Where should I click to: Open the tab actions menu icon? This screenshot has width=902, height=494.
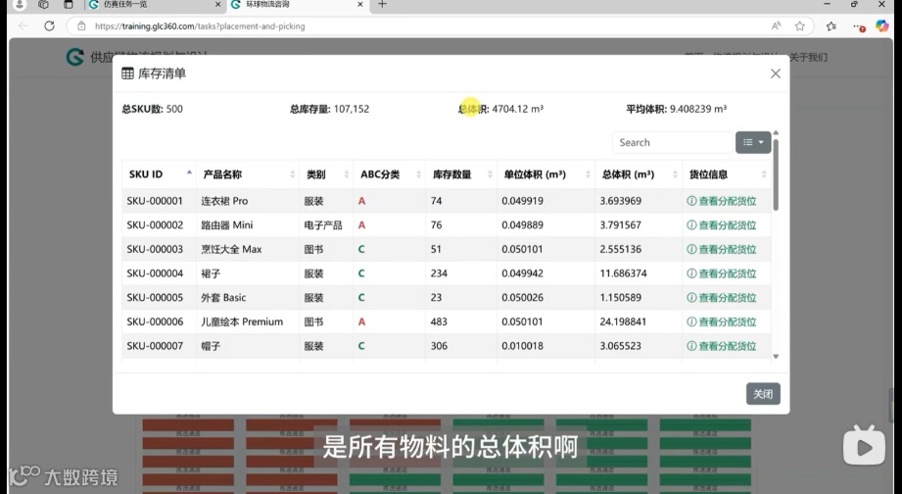[x=69, y=5]
